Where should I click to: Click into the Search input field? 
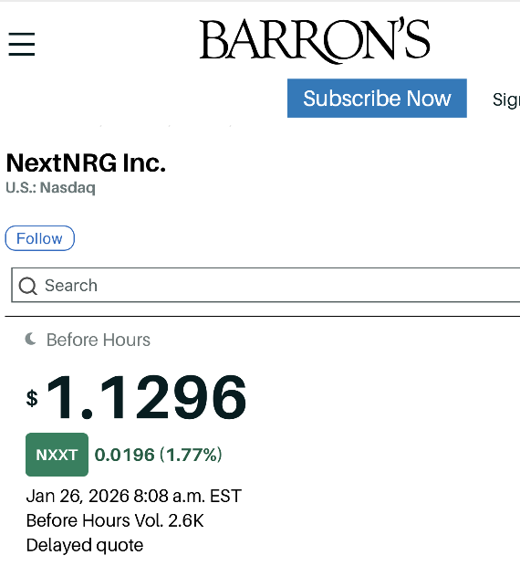265,285
